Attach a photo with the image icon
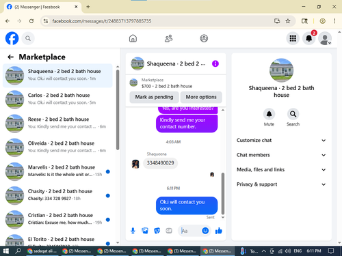Screen dimensions: 342x256 point(145,231)
